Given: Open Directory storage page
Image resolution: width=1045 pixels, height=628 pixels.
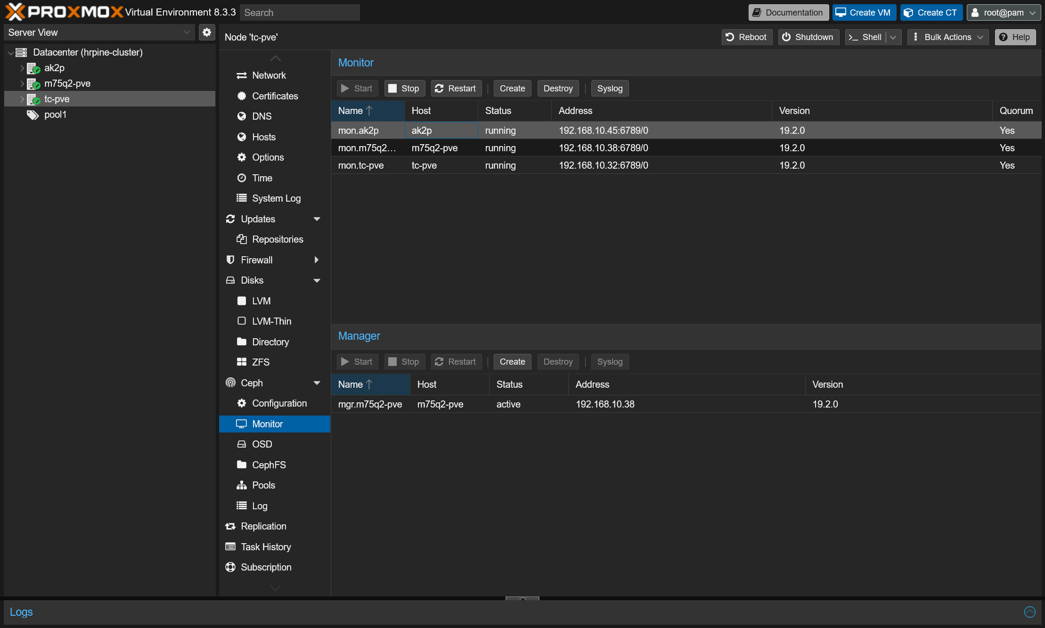Looking at the screenshot, I should tap(275, 342).
